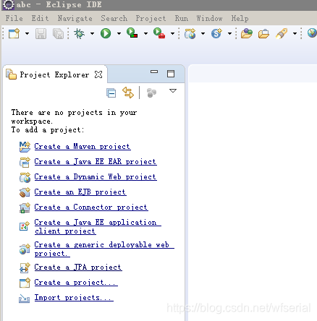
Task: Minimize the Project Explorer view
Action: coord(154,72)
